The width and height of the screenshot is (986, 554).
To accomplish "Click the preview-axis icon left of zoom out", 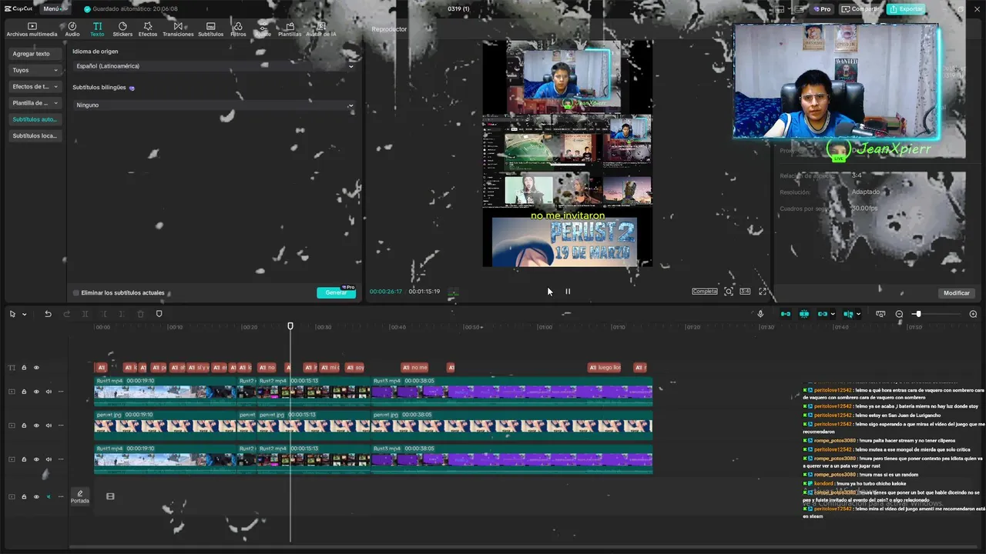I will [880, 314].
